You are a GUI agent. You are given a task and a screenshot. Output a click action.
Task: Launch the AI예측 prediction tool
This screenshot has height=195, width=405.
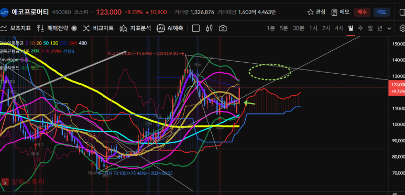tap(170, 28)
